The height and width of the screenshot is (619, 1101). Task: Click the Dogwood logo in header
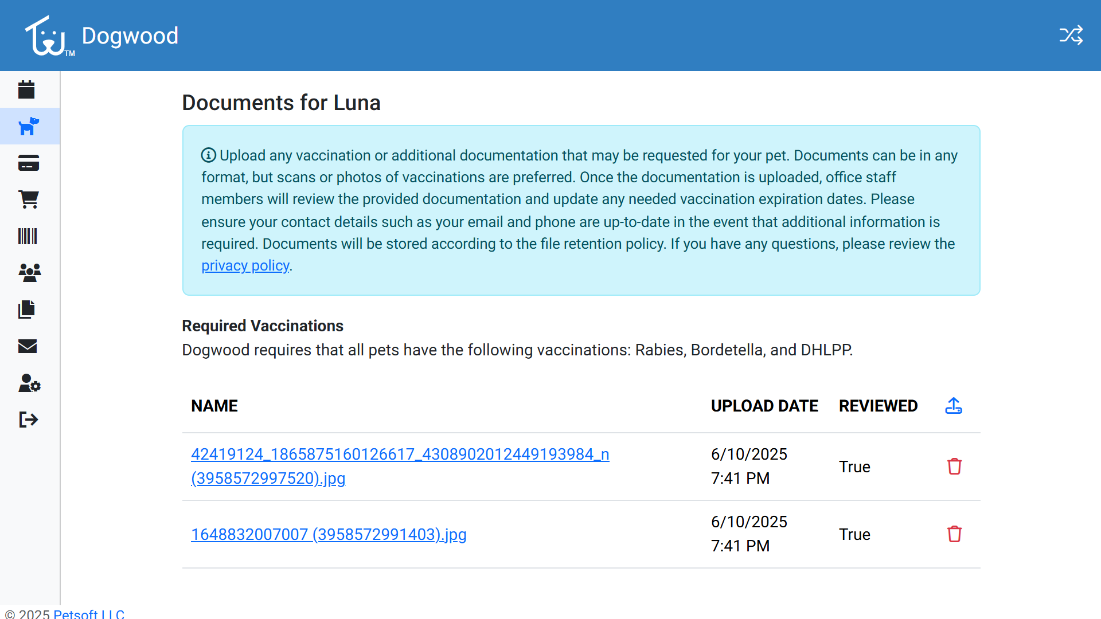(x=48, y=36)
